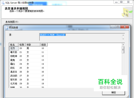The width and height of the screenshot is (134, 98).
Task: Click the 性别 column header
Action: click(22, 45)
